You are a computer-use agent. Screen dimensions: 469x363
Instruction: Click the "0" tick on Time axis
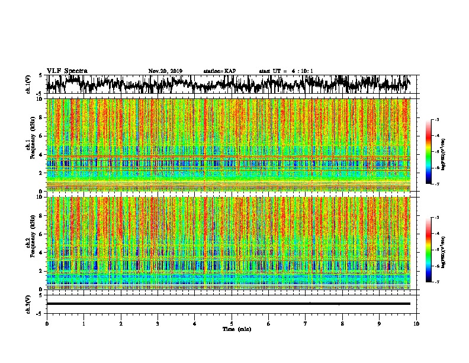[x=47, y=324]
